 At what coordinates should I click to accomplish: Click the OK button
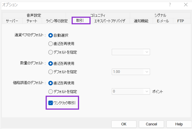click(124, 124)
